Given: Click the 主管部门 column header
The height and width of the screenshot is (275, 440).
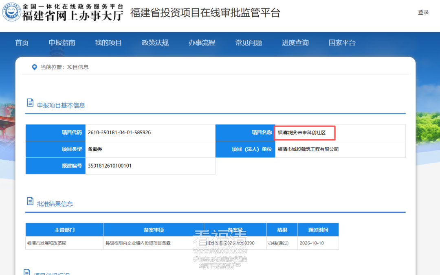Looking at the screenshot, I should point(64,230).
